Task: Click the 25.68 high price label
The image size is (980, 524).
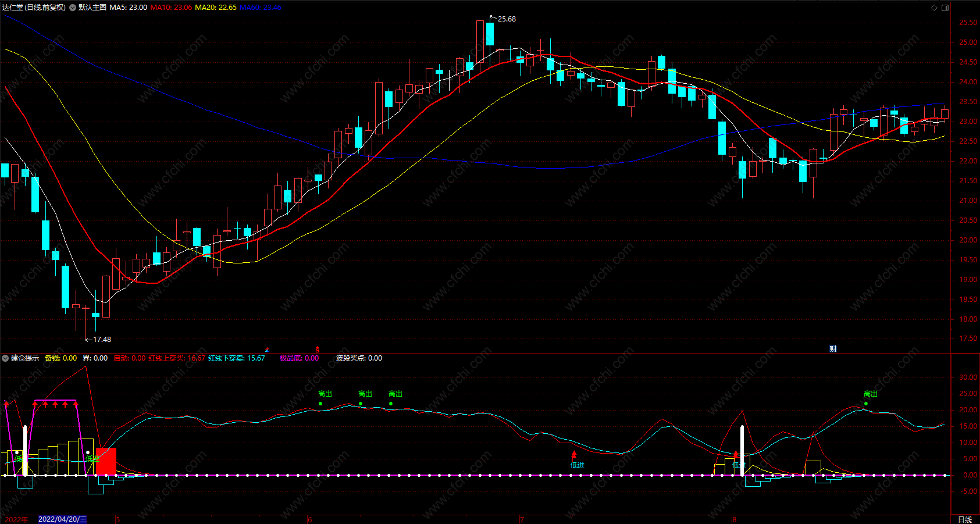Action: point(507,19)
